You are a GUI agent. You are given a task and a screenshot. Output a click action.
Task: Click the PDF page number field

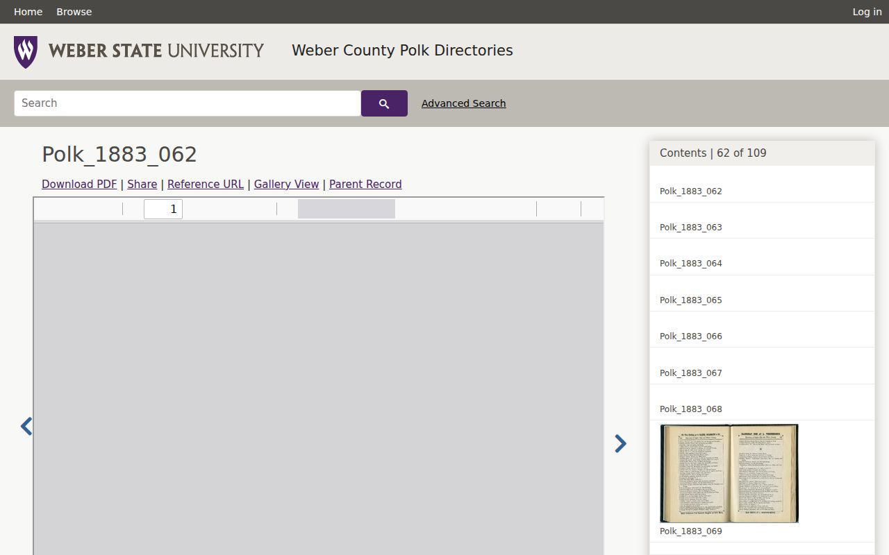[163, 209]
